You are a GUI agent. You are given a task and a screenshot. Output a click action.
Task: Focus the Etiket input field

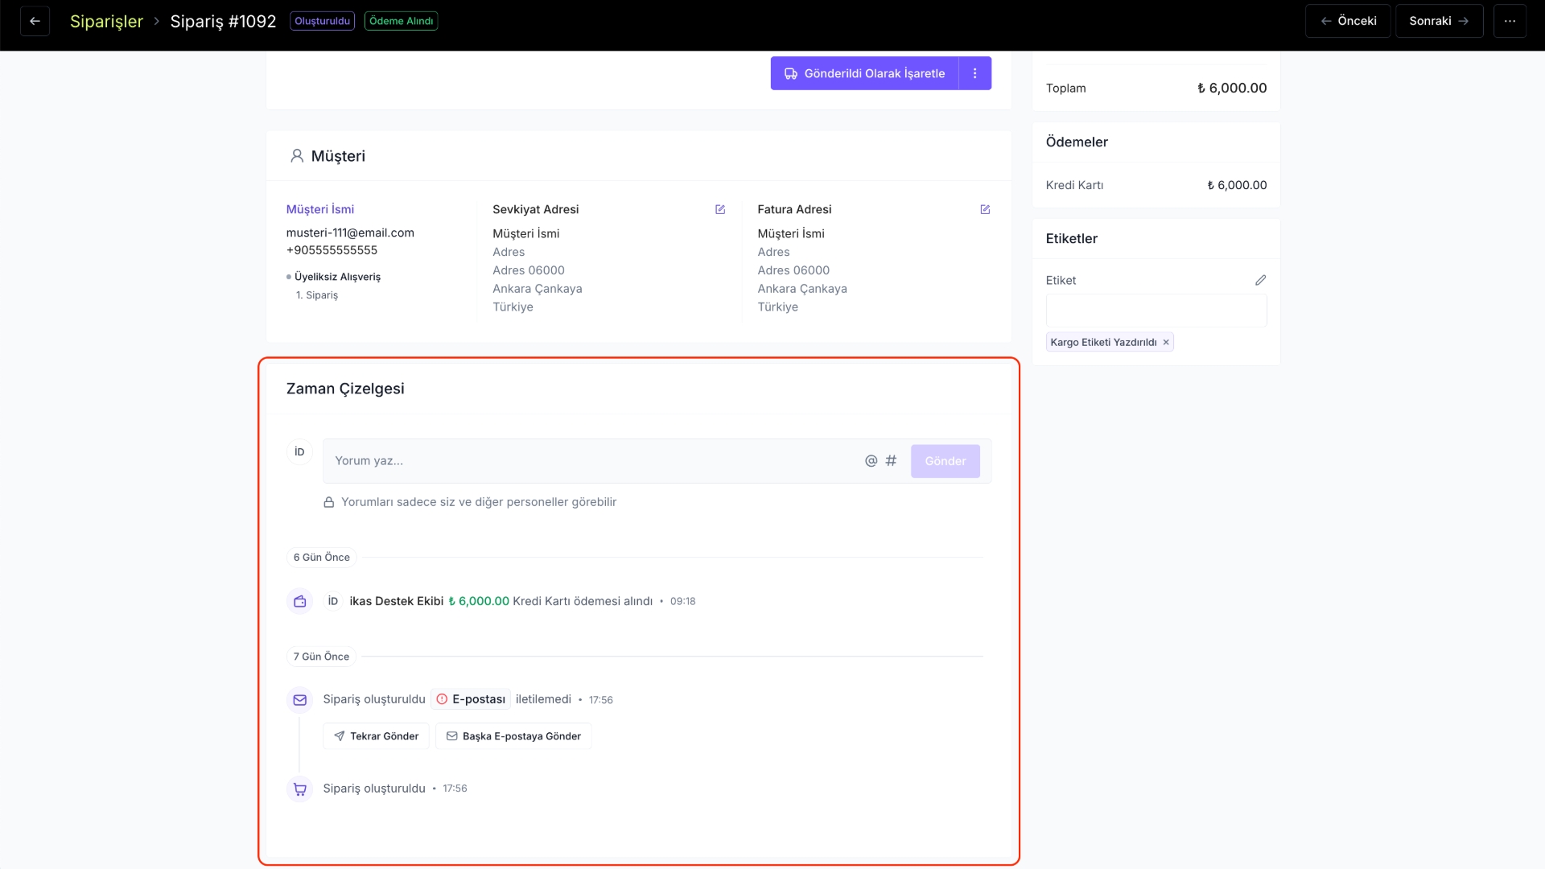(x=1156, y=311)
